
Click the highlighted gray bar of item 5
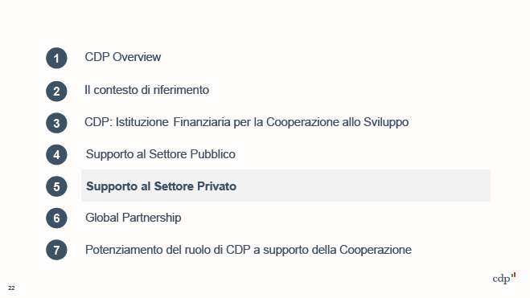tap(286, 186)
